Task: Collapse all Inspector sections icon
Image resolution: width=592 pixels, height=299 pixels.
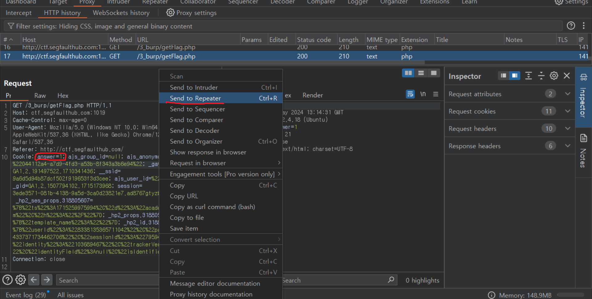Action: point(541,76)
